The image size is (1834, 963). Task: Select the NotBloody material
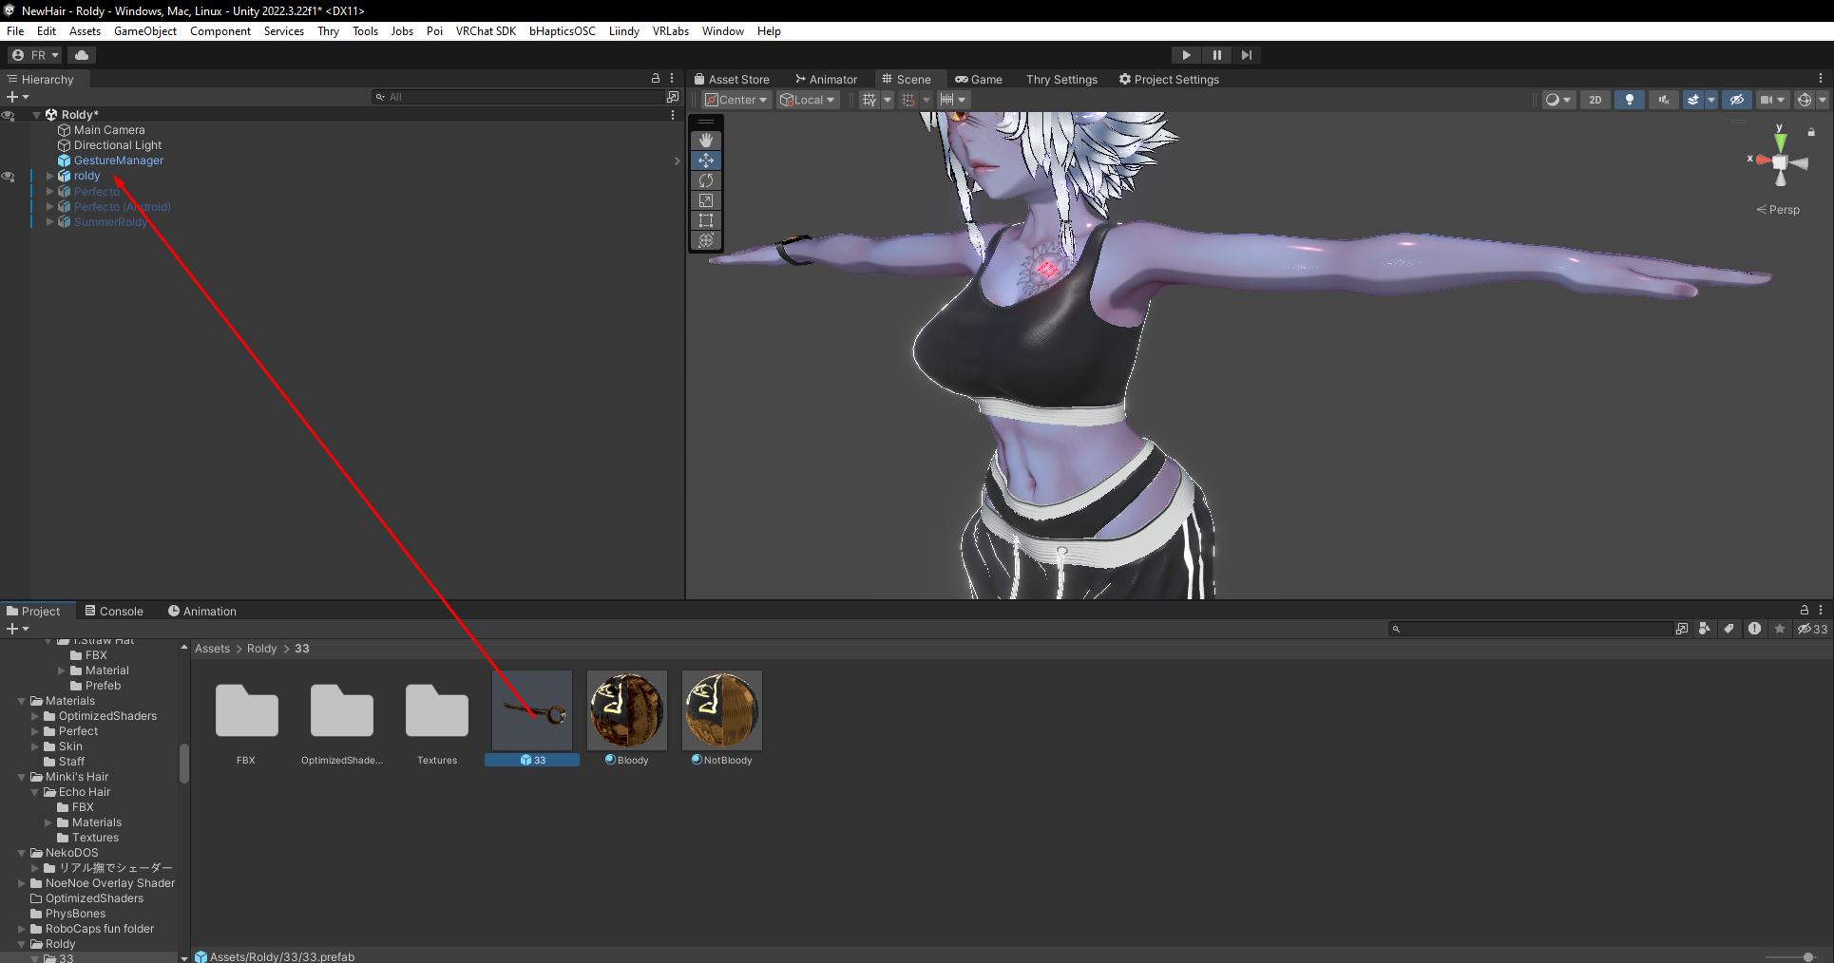(x=722, y=718)
